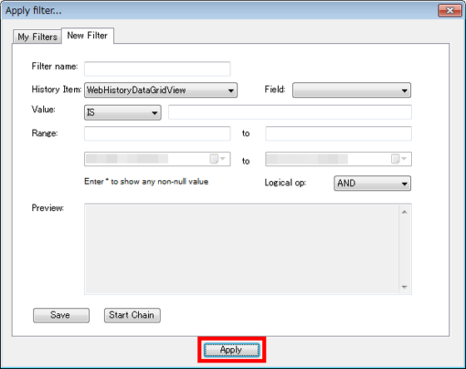The height and width of the screenshot is (369, 466).
Task: Open the IS value operator dropdown
Action: 123,112
